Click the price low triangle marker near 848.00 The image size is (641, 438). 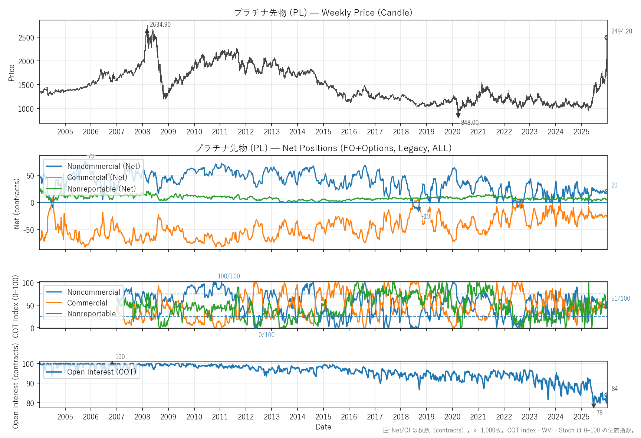pos(458,116)
